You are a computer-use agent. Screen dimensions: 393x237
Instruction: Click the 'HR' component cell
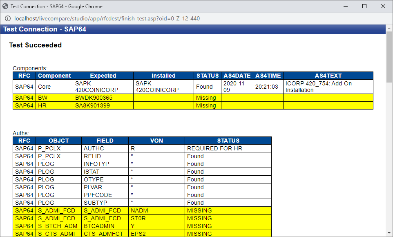coord(54,105)
